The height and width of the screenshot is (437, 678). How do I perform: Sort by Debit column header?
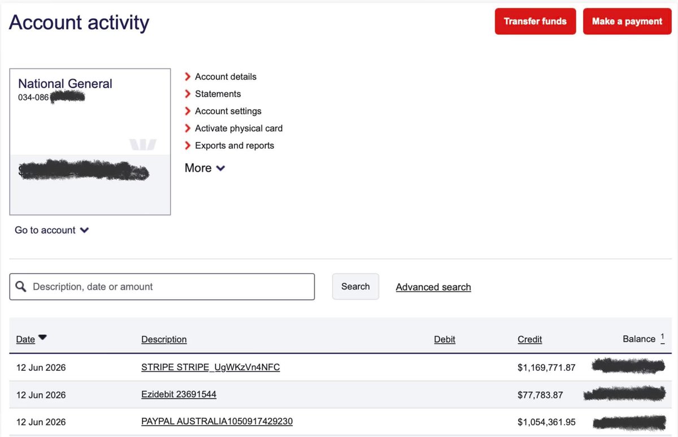pyautogui.click(x=445, y=340)
